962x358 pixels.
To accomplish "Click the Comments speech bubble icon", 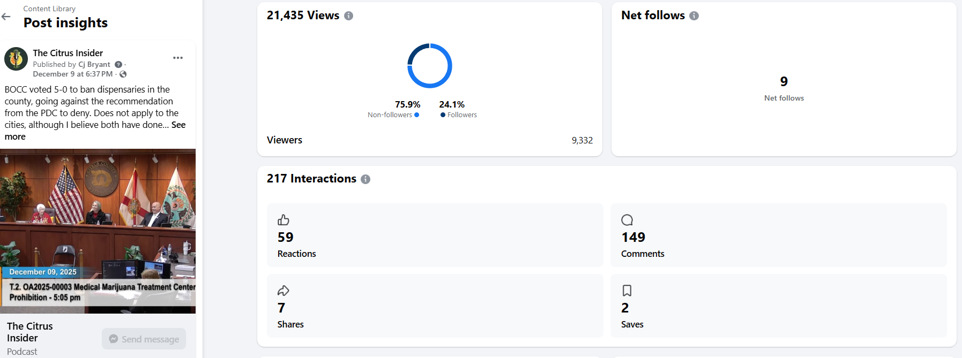I will click(627, 220).
